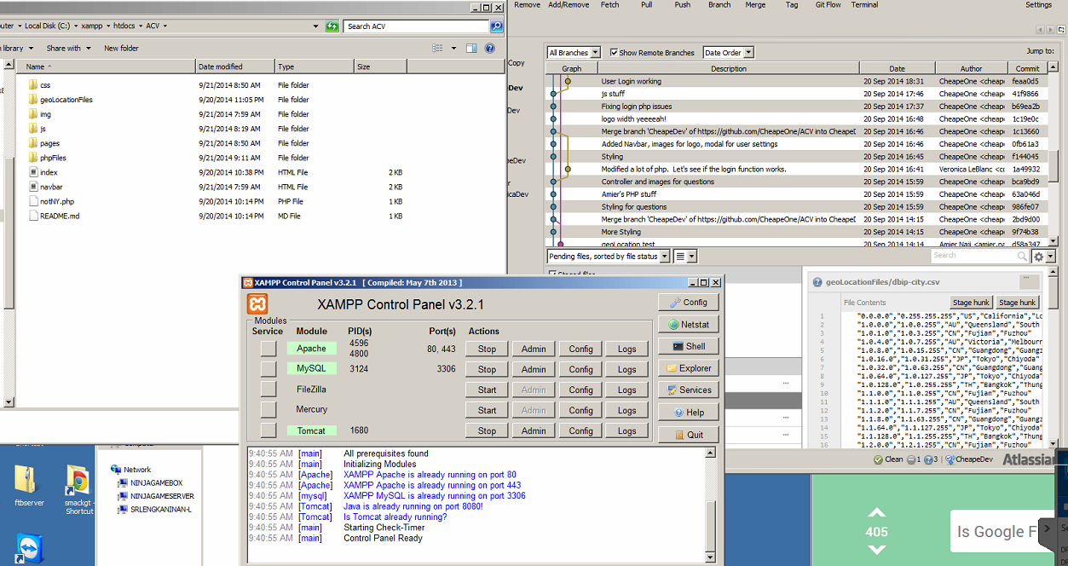This screenshot has height=566, width=1068.
Task: Open Explorer change view icon
Action: click(437, 49)
